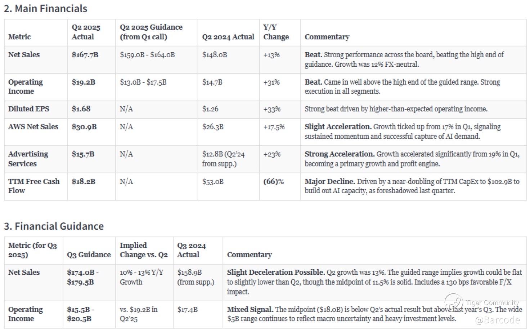Click the Net Sales $167.7B cell
This screenshot has width=530, height=332.
point(85,55)
